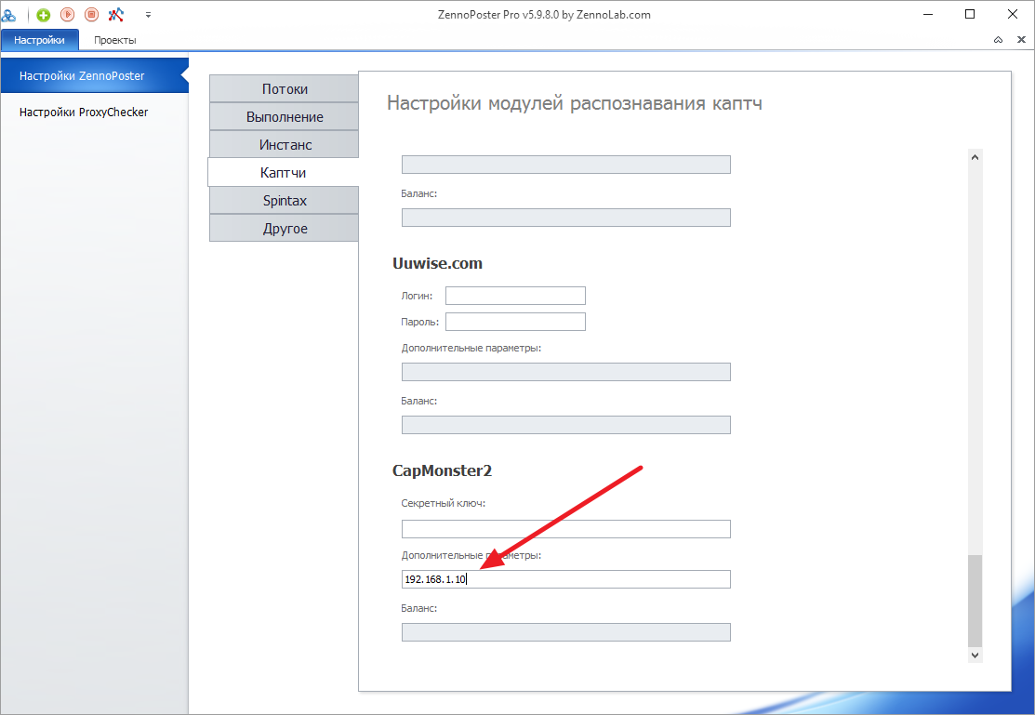1035x715 pixels.
Task: Click the Uuwise.com Баланс field
Action: point(565,425)
